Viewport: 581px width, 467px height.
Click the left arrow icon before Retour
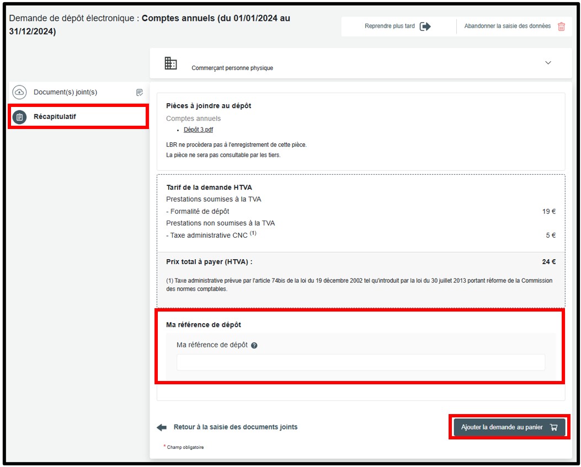162,427
